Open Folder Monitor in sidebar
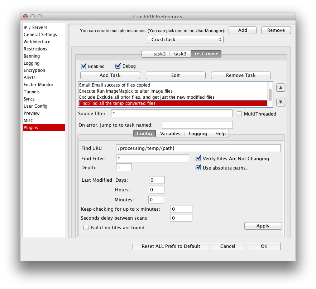This screenshot has width=316, height=289. [x=44, y=84]
